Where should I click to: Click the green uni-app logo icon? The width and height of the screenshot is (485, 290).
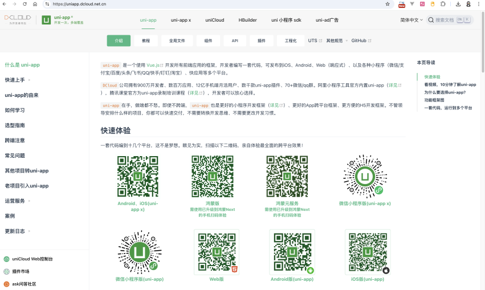click(x=47, y=20)
